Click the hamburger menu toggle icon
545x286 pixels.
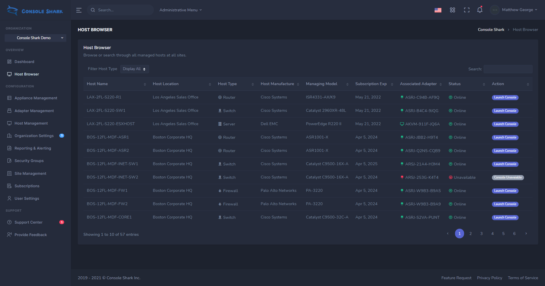79,10
